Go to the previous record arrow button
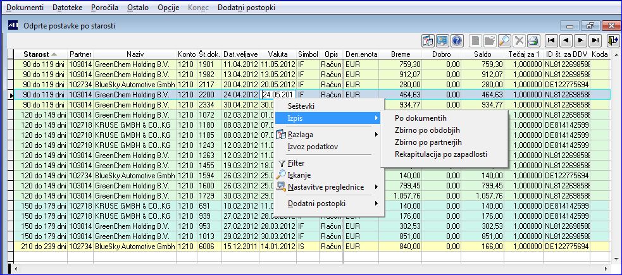Viewport: 622px width, 275px height. [x=566, y=40]
